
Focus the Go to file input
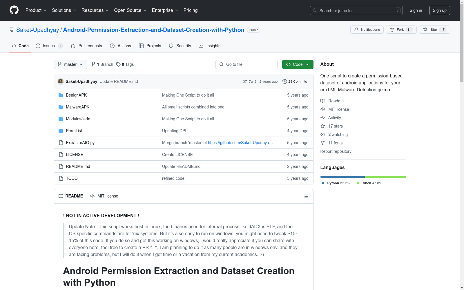[x=246, y=64]
